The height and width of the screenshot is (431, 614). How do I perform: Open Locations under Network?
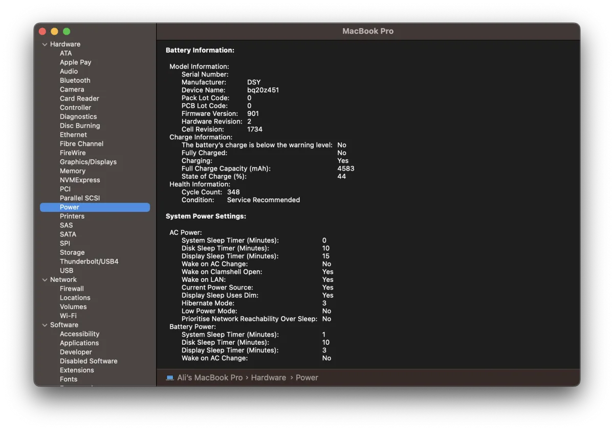(75, 298)
